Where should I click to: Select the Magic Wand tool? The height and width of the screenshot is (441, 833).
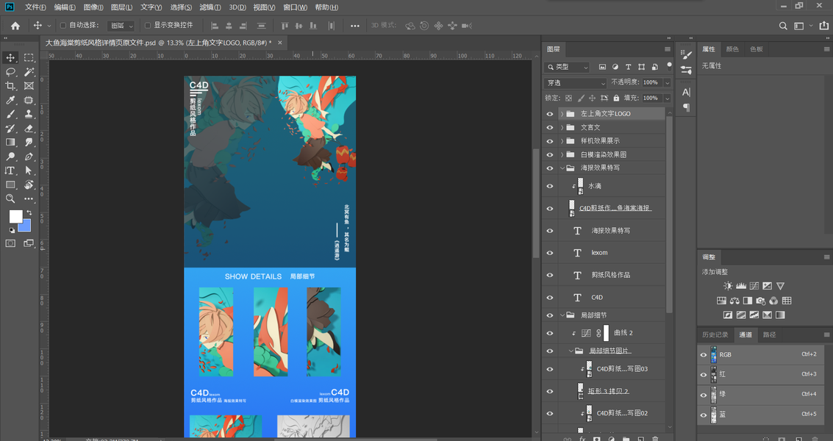tap(29, 72)
